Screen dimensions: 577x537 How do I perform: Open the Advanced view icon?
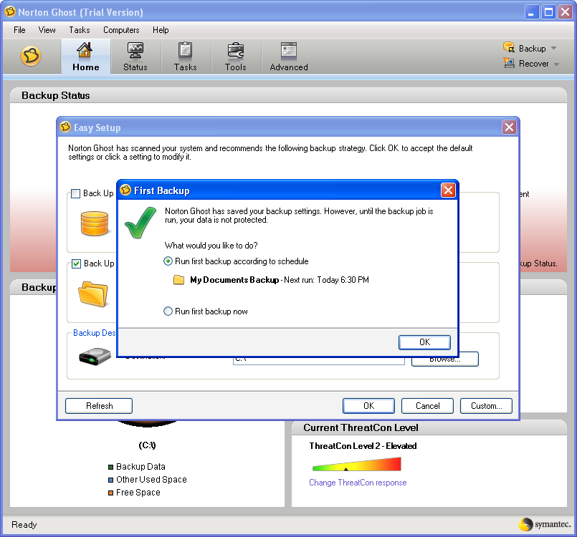[x=288, y=50]
